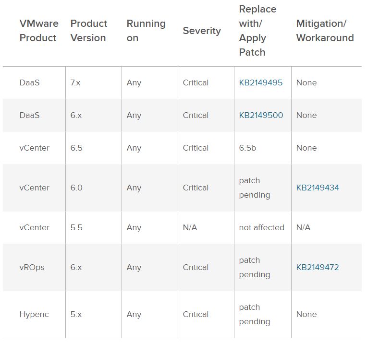This screenshot has height=342, width=367.
Task: Open the KB2149495 patch link
Action: click(x=260, y=83)
